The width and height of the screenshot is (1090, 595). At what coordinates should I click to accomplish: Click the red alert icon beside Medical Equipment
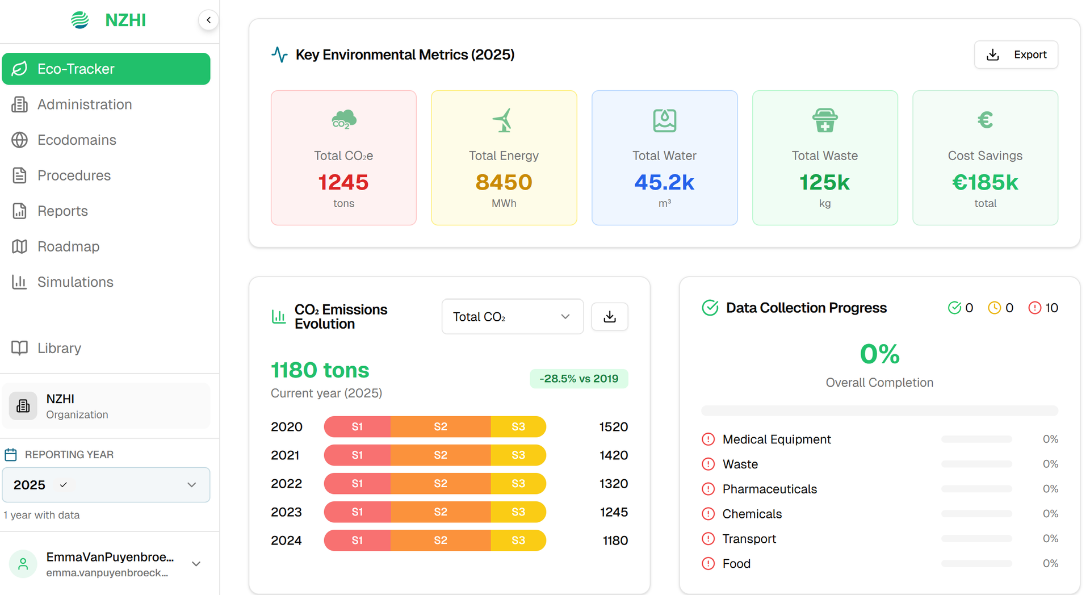[708, 439]
